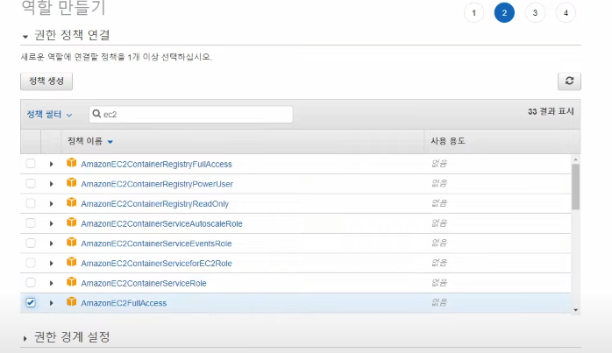Click policy box icon for AmazonEC2ContainerRegistryPowerUser
The image size is (612, 353).
point(71,182)
